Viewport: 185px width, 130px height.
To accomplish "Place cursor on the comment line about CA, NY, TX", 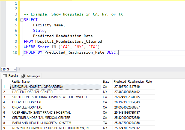I will coord(73,14).
